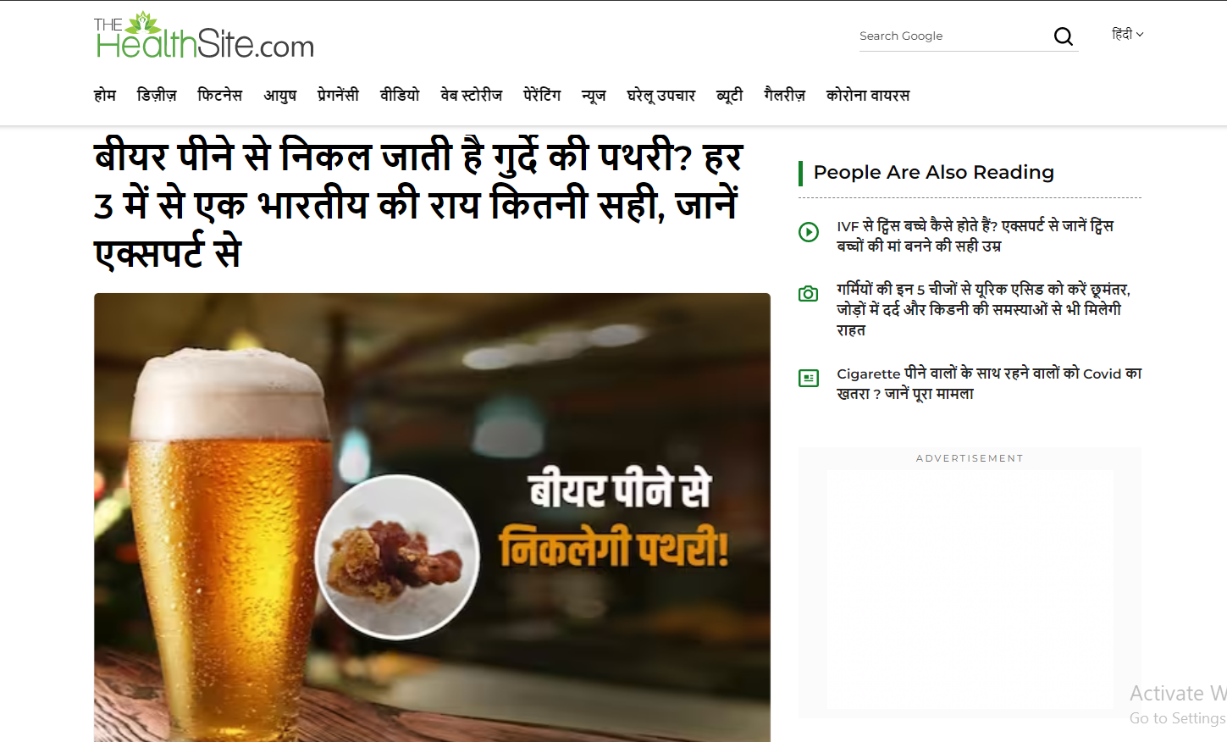
Task: Open the वीडियो section
Action: click(400, 96)
